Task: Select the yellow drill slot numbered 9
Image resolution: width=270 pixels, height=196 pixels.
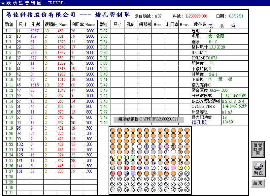Action: click(113, 157)
